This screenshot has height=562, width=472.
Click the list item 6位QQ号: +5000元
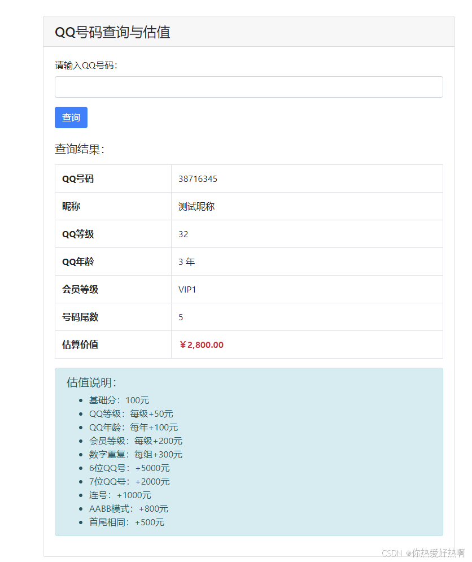(x=129, y=468)
